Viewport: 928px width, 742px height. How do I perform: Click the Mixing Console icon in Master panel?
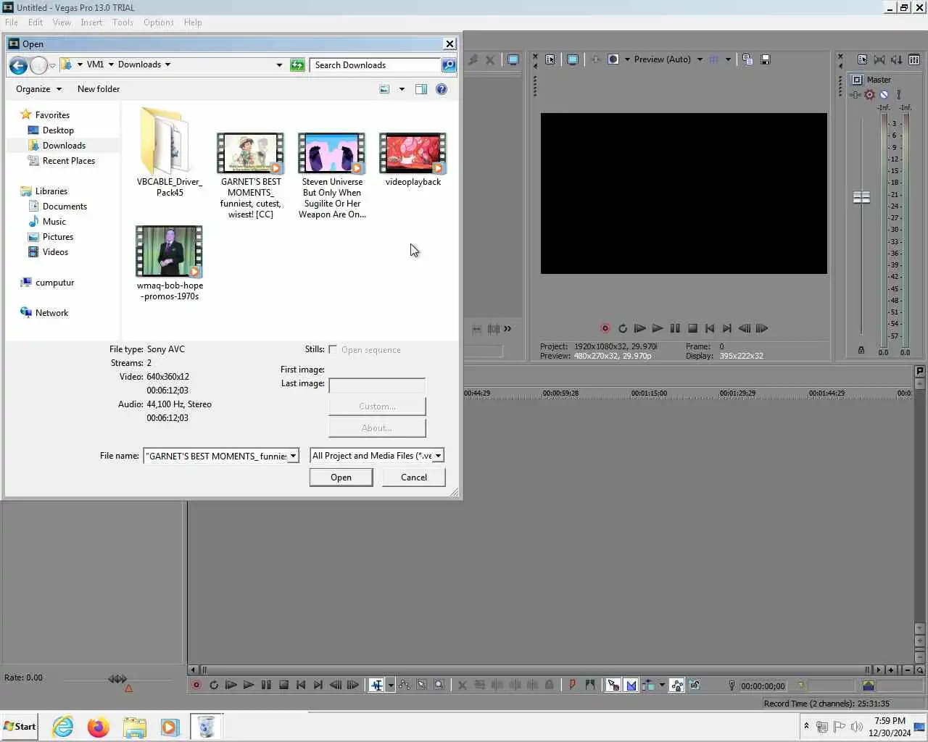(914, 59)
